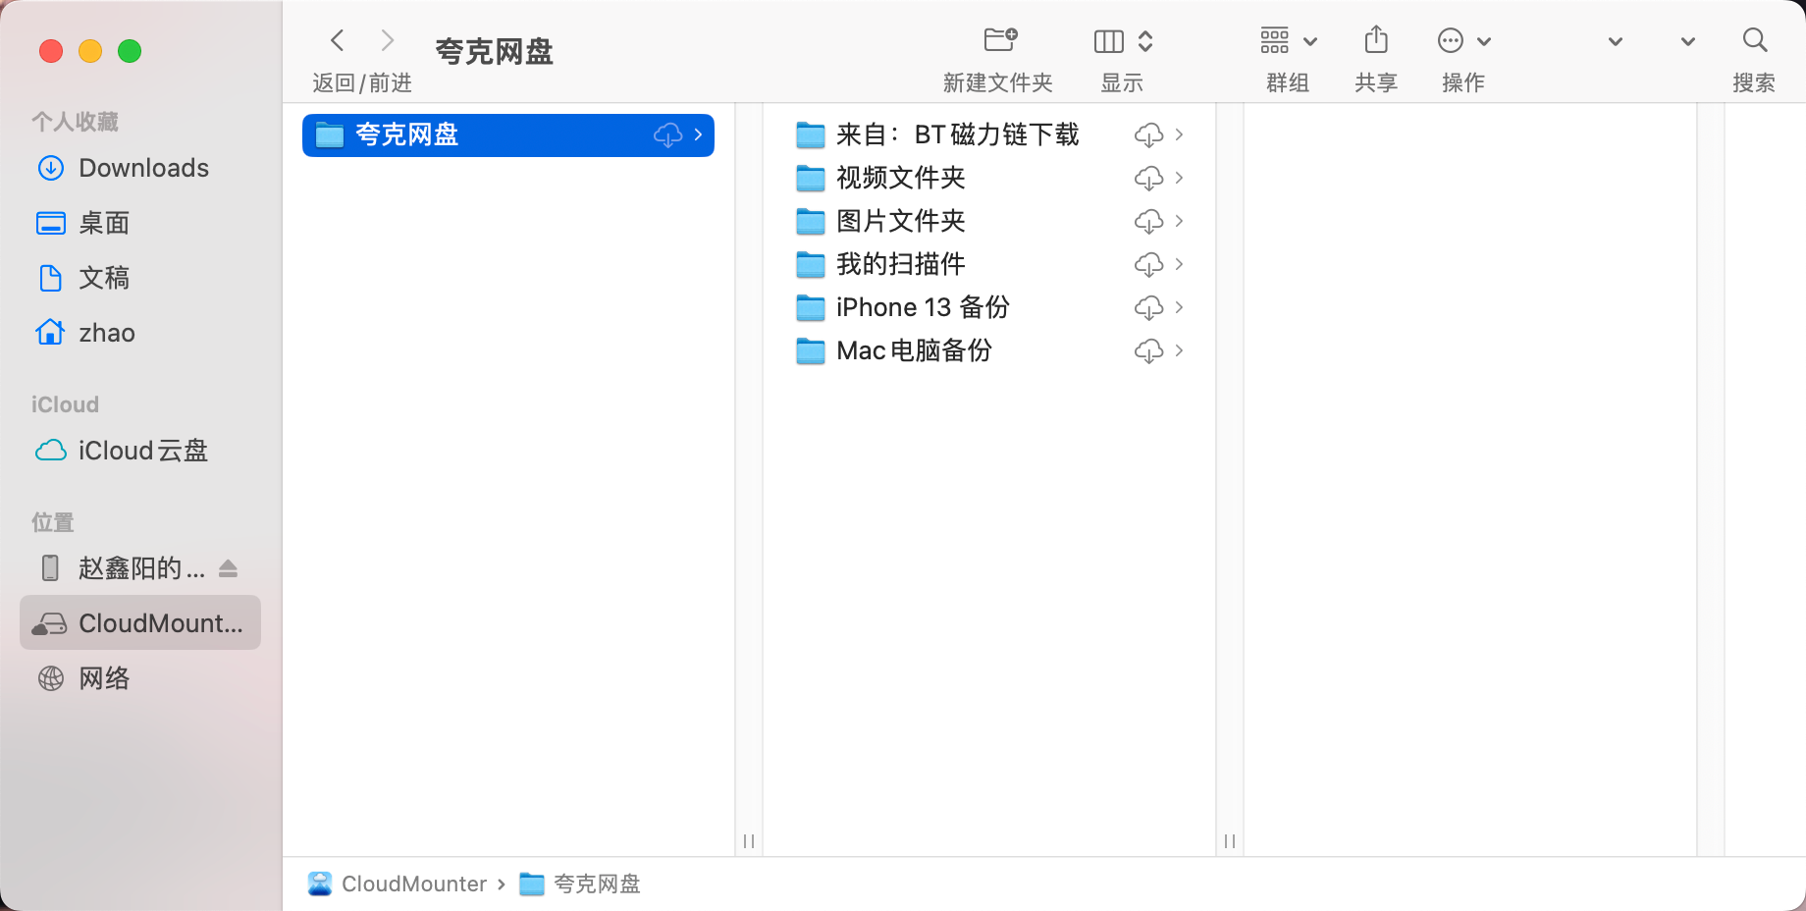Click the Forward navigation arrow
The width and height of the screenshot is (1806, 911).
click(x=388, y=40)
